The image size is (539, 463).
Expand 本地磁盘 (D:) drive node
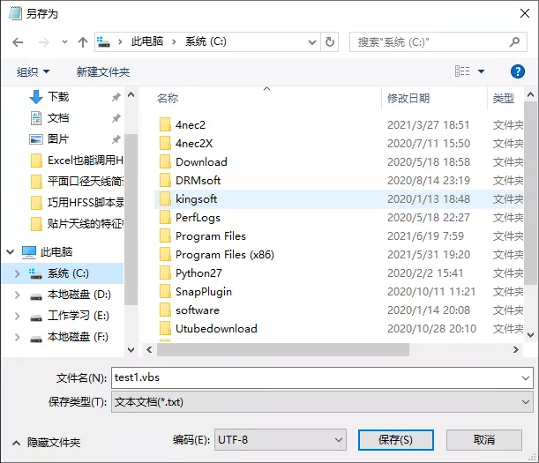[17, 295]
